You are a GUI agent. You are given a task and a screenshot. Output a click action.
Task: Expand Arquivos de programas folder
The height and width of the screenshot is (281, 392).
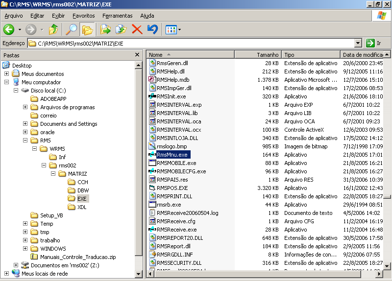coord(25,107)
